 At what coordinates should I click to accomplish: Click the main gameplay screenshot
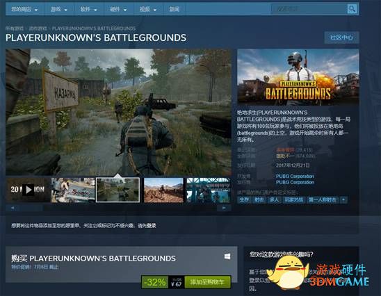pos(118,112)
